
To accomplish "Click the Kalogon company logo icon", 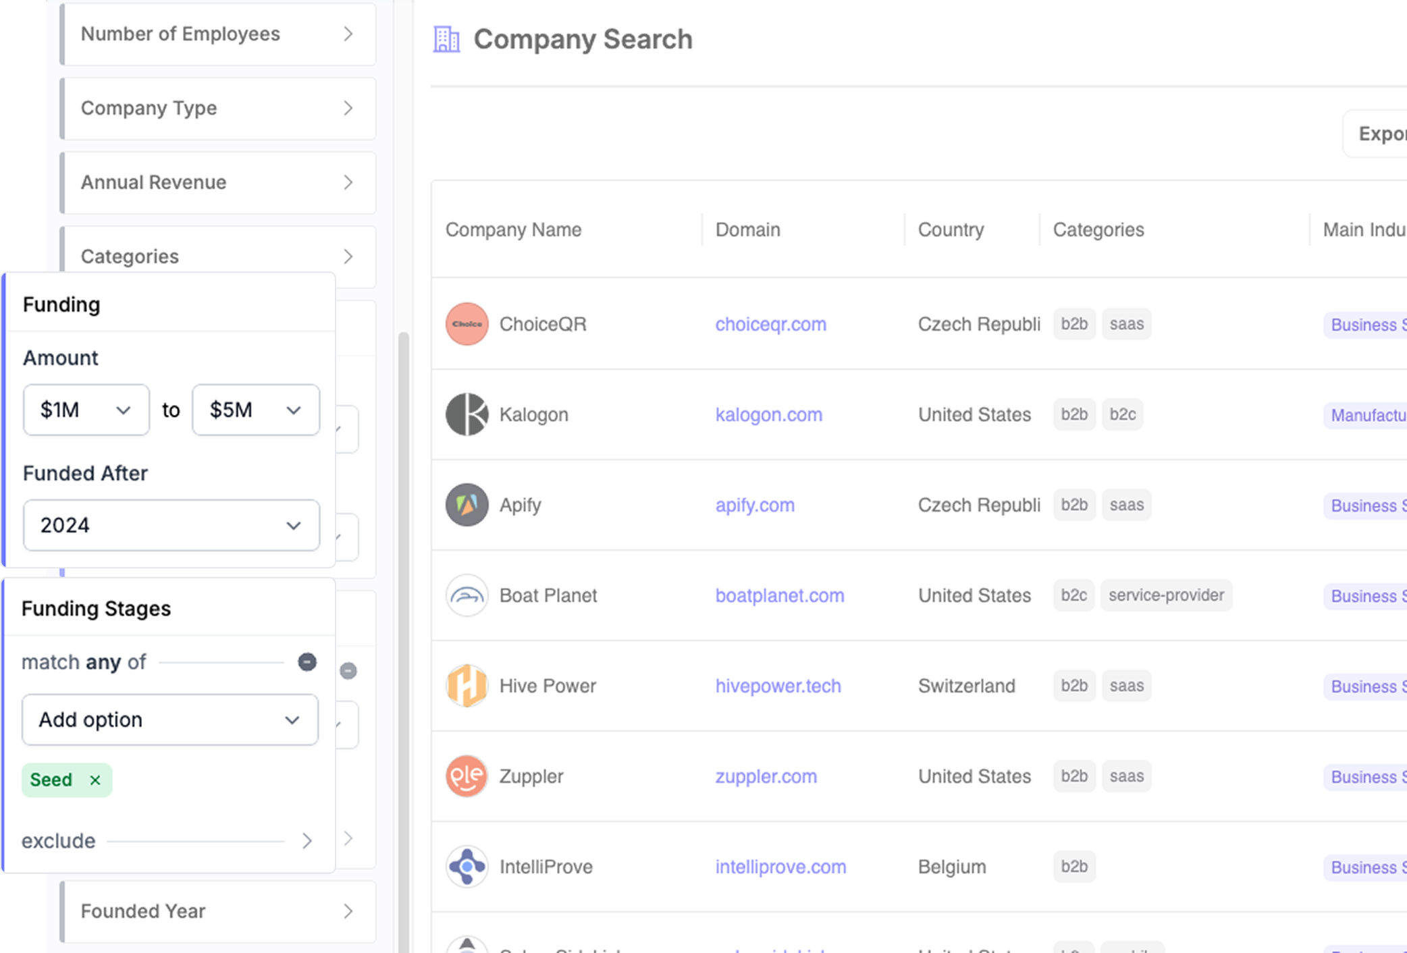I will pos(467,414).
